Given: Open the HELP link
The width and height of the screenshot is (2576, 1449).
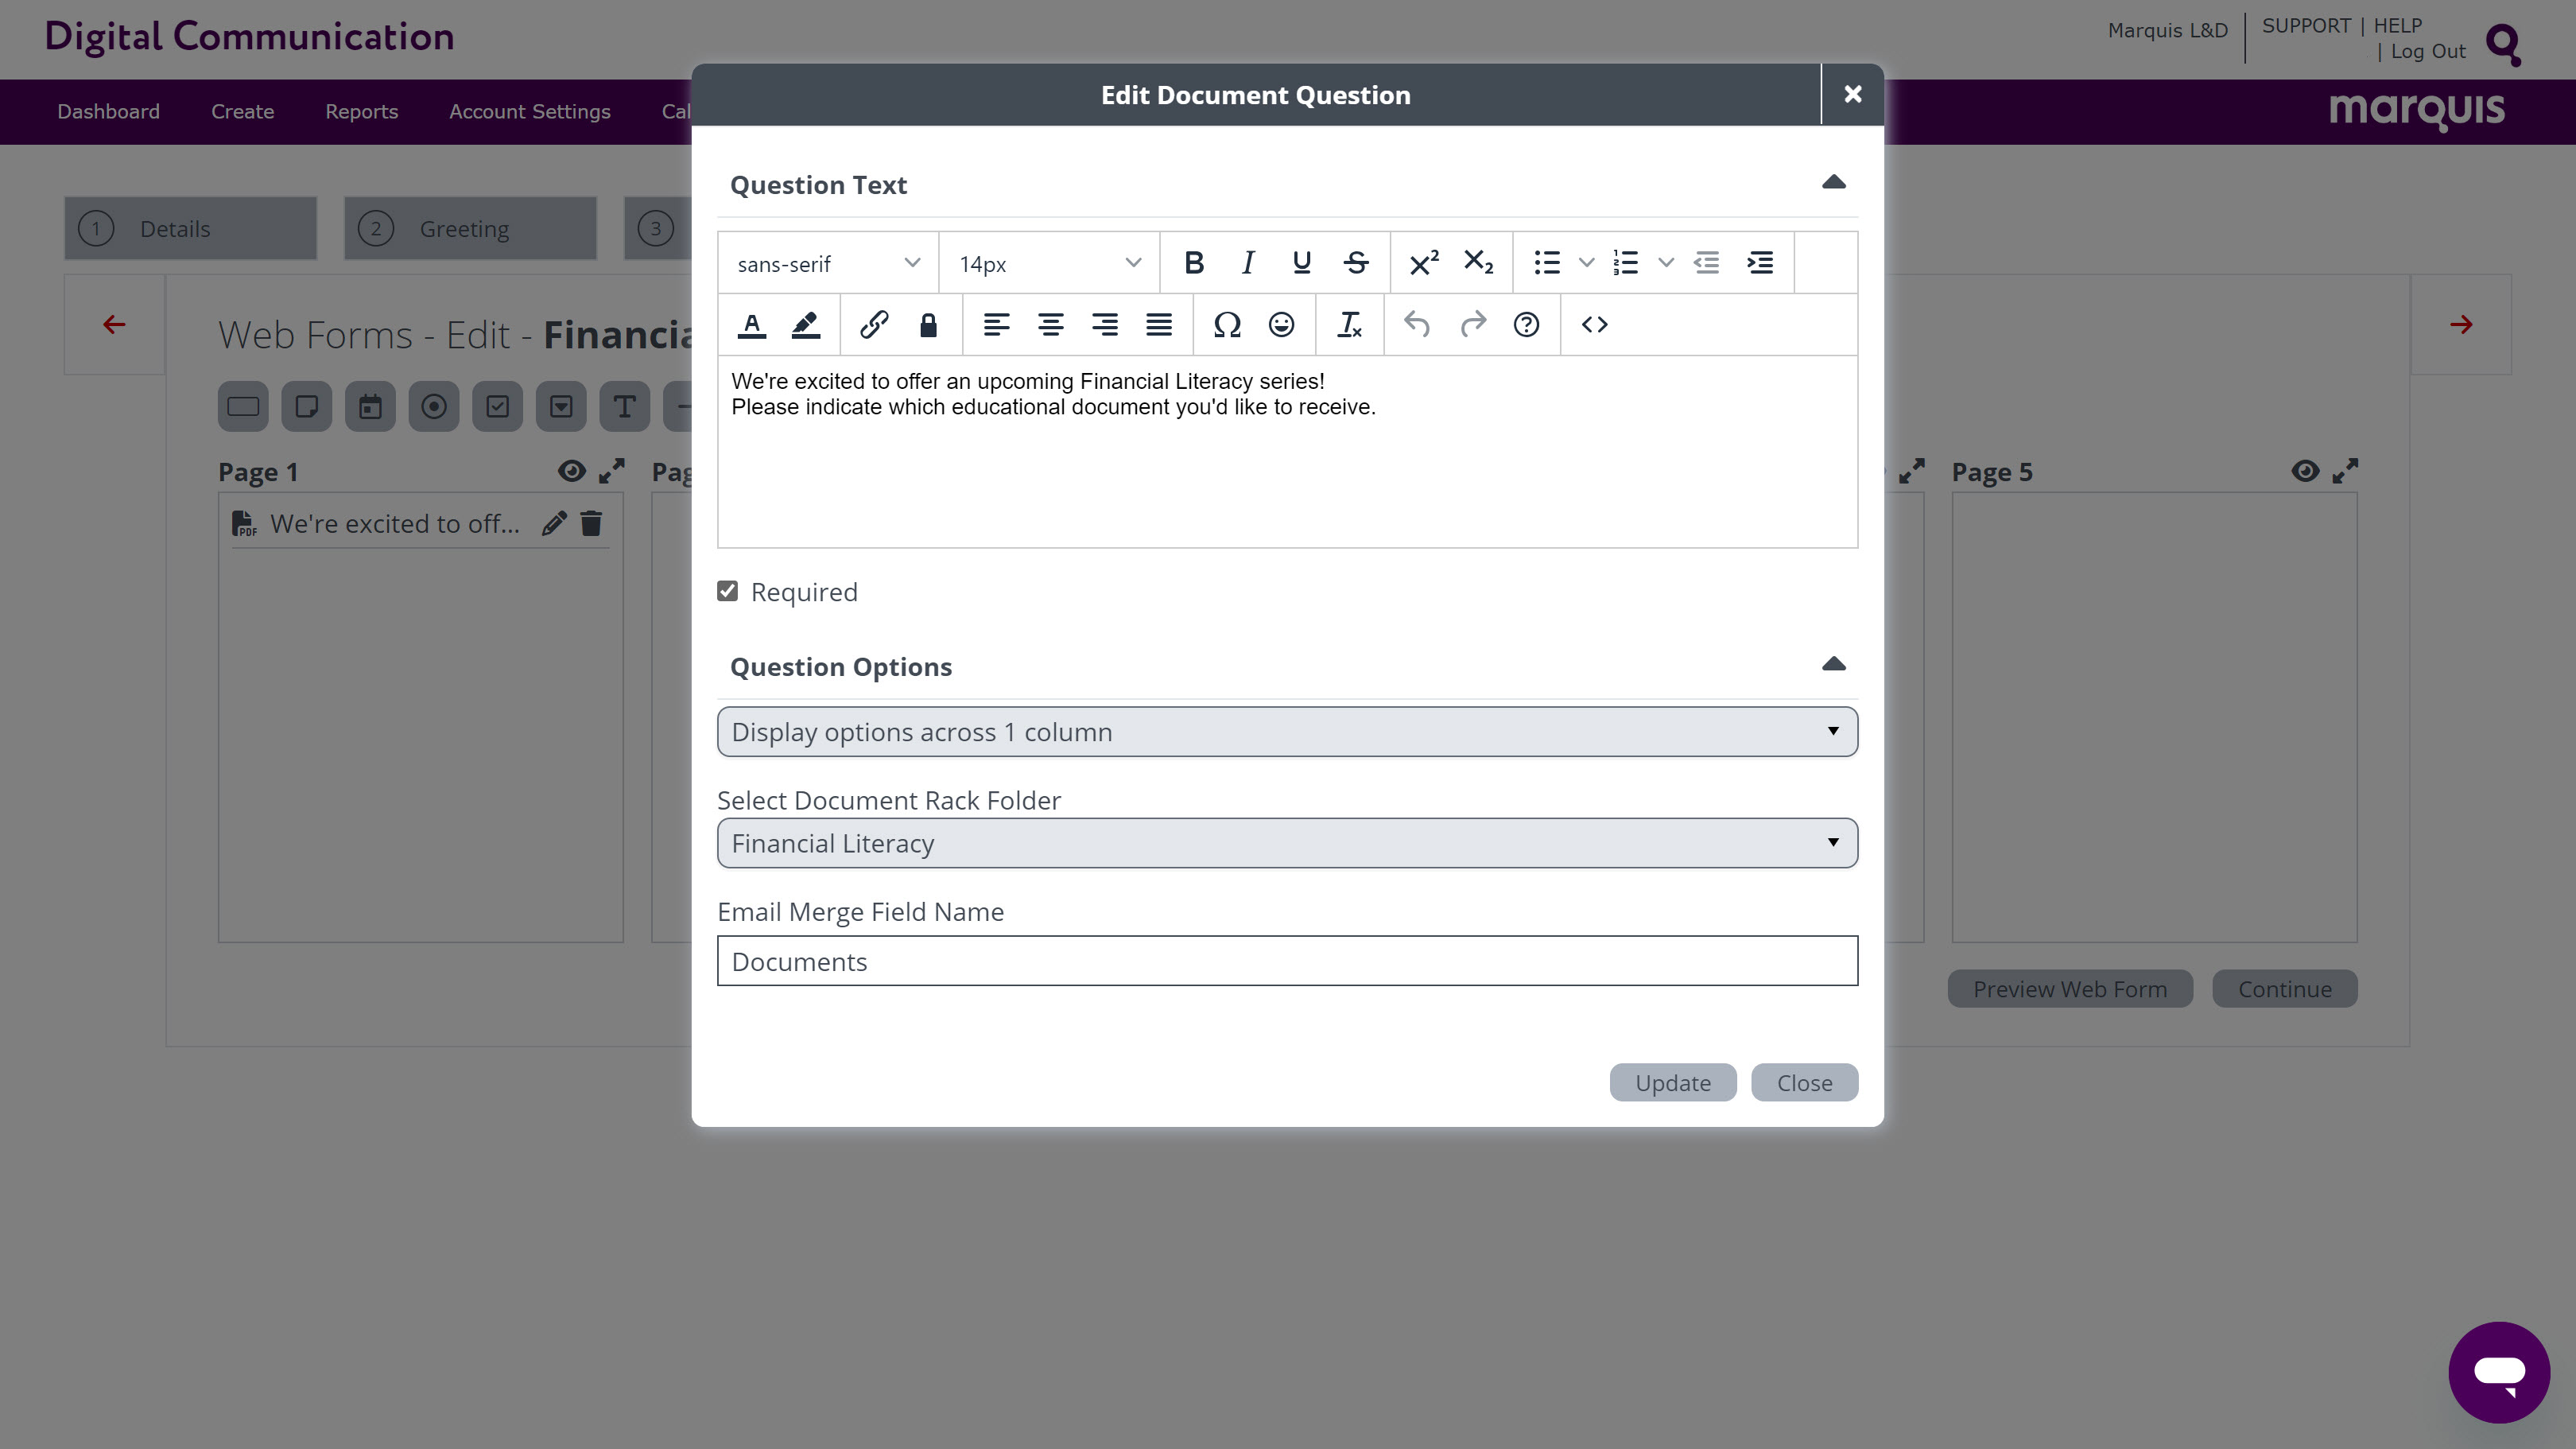Looking at the screenshot, I should [x=2397, y=26].
